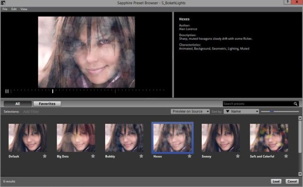Star the Hexes preset
This screenshot has width=303, height=187.
pyautogui.click(x=189, y=156)
